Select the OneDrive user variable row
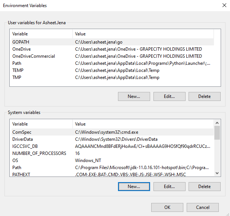This screenshot has height=216, width=230. [21, 49]
